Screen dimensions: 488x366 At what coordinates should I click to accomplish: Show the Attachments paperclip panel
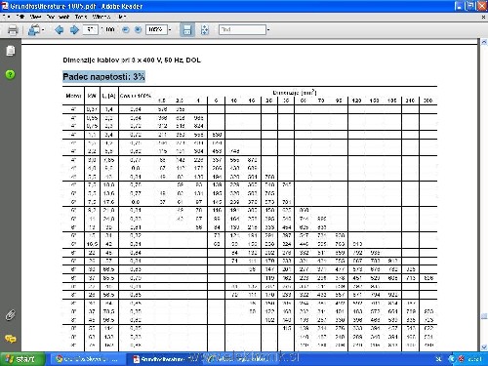point(10,315)
